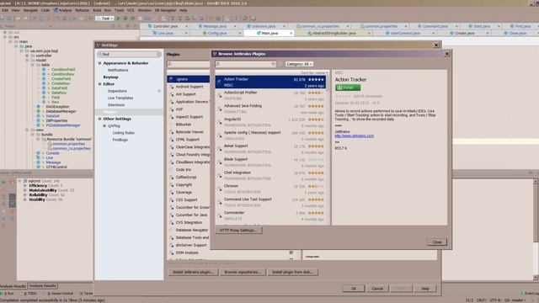Open the Category: All dropdown
This screenshot has width=539, height=303.
(299, 64)
